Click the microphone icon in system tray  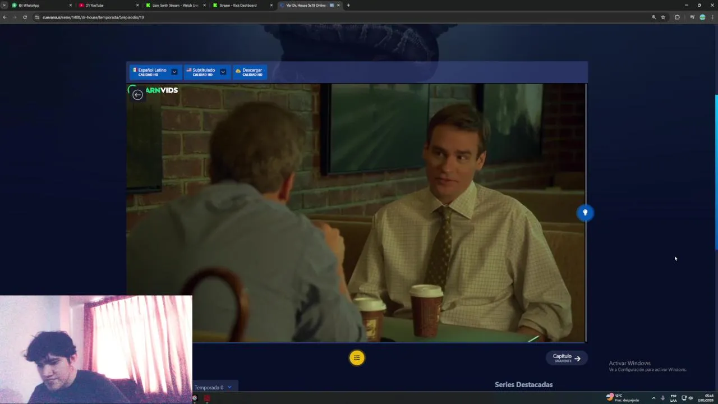click(x=663, y=398)
